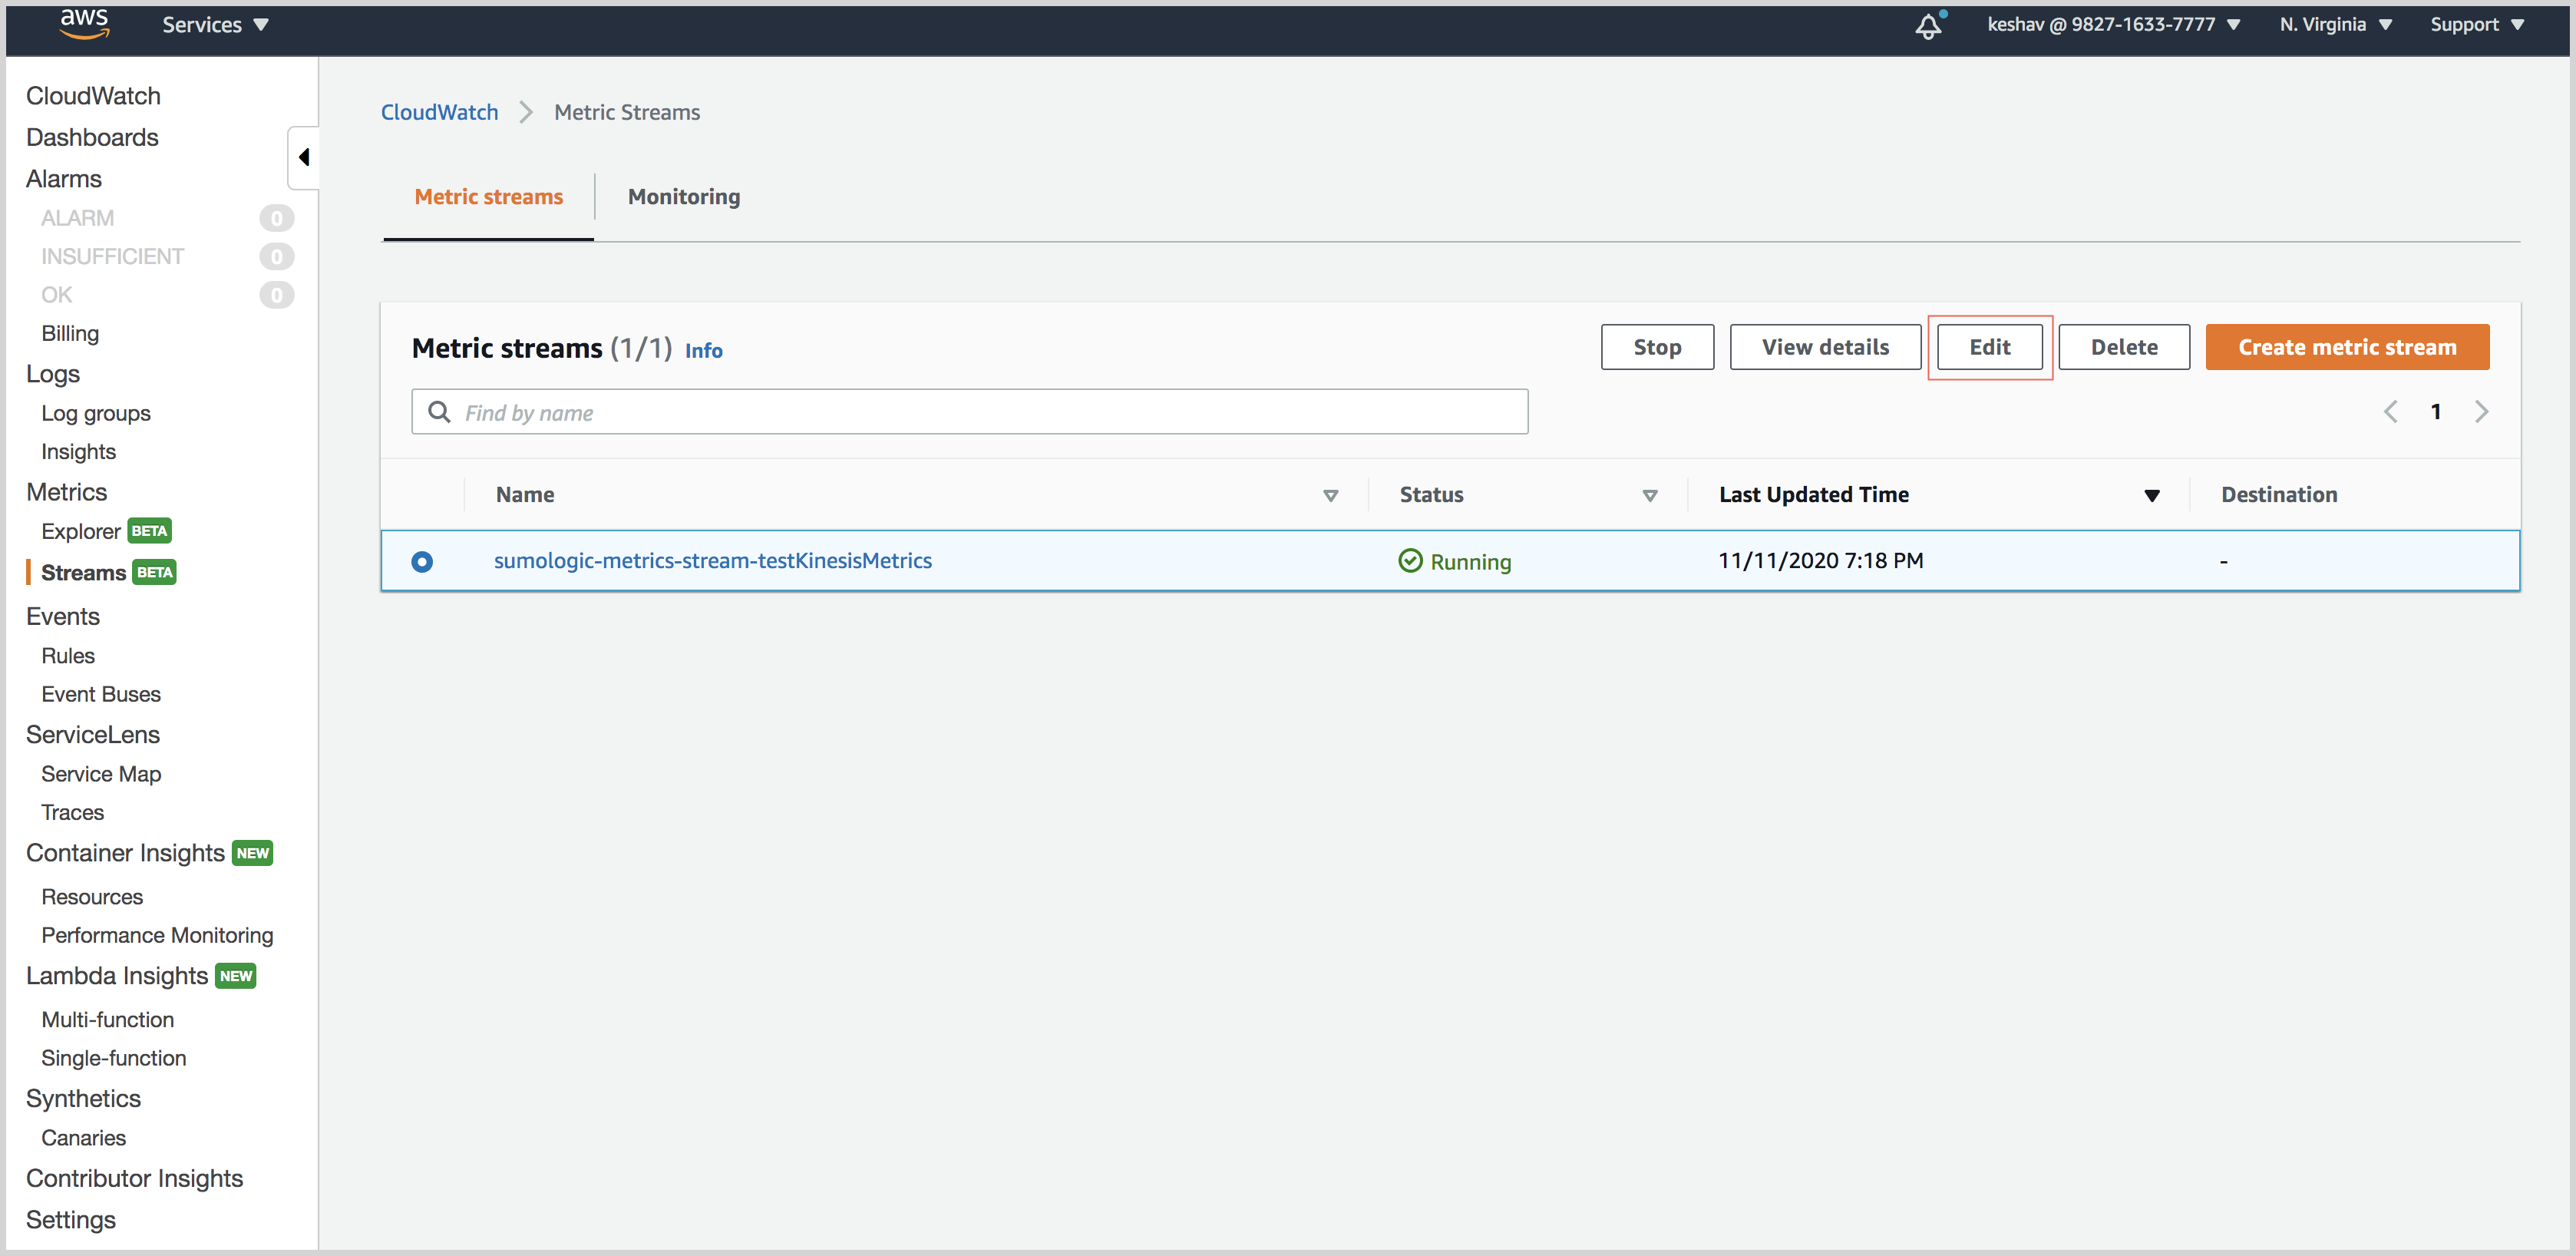
Task: Open the Support menu dropdown
Action: (2476, 25)
